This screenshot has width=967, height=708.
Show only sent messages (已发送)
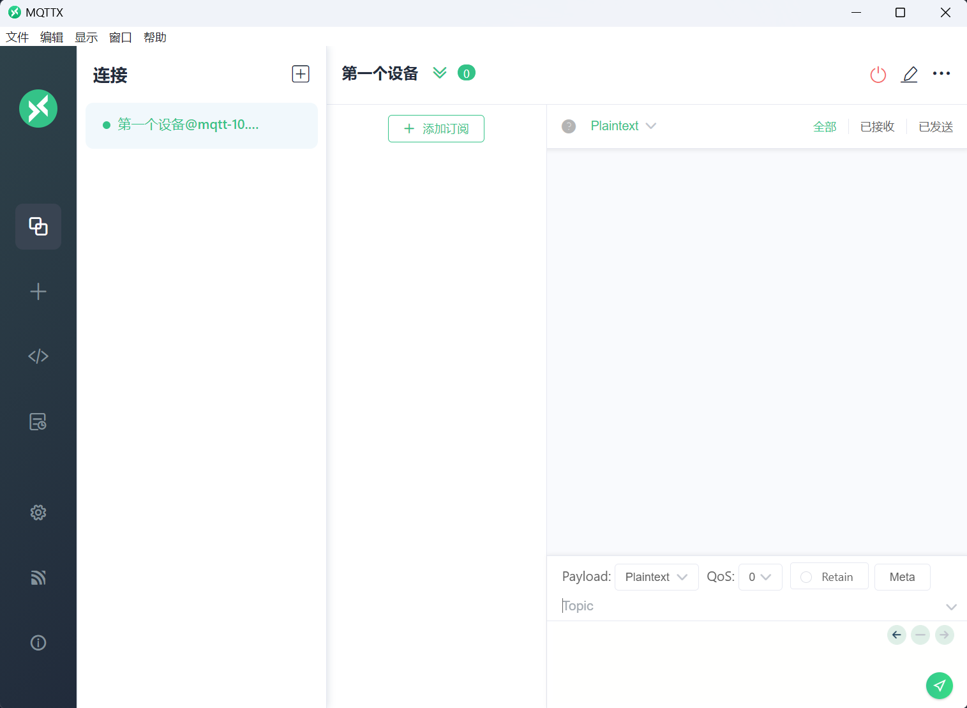[x=935, y=127]
